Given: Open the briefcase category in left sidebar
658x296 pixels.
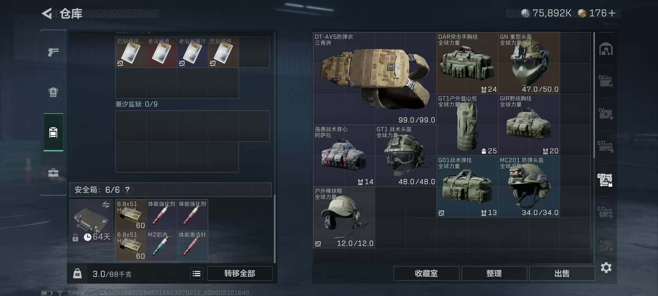Looking at the screenshot, I should [53, 173].
